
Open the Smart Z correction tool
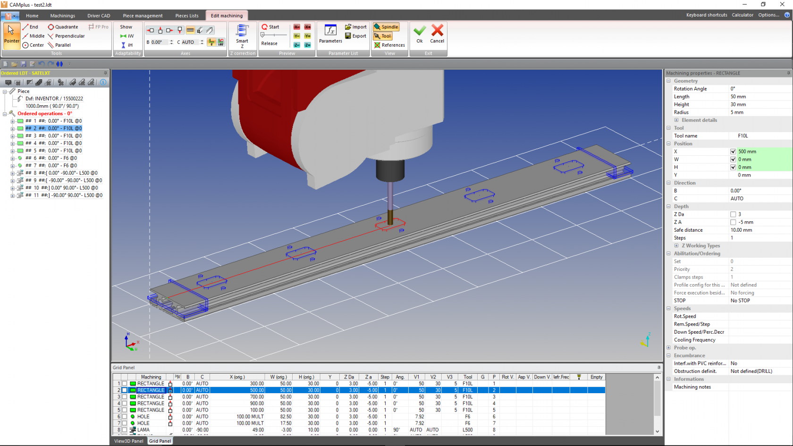coord(242,35)
